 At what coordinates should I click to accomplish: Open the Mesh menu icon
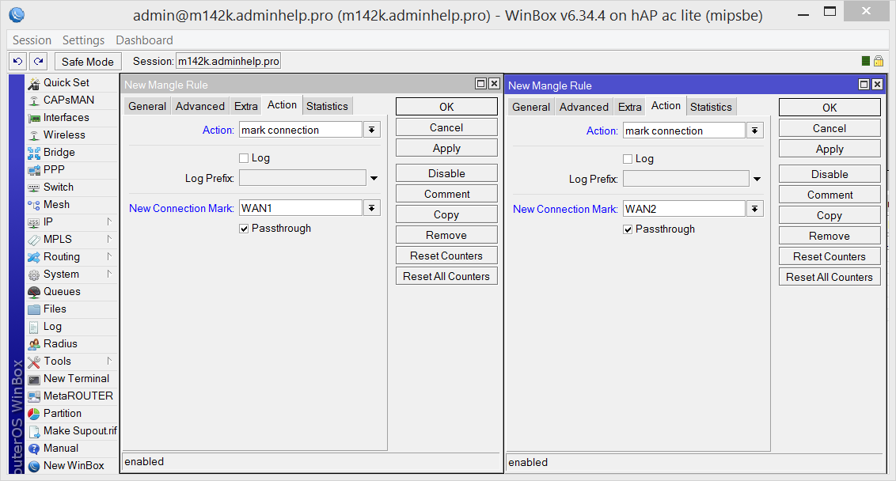[x=34, y=205]
